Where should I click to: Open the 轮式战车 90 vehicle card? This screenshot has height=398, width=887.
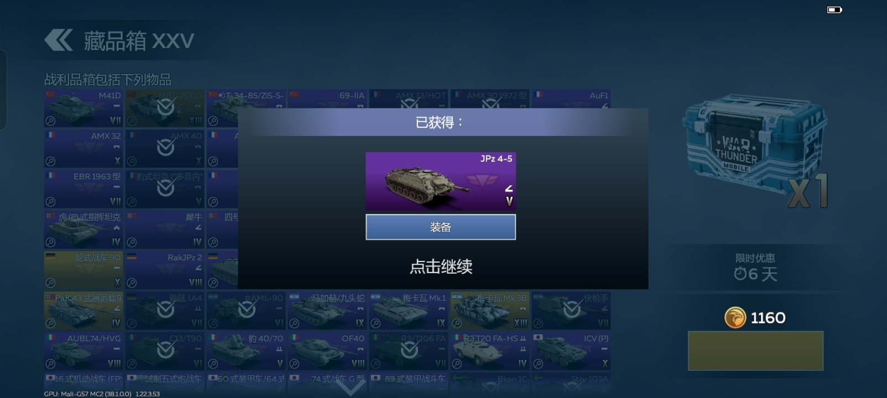[84, 270]
